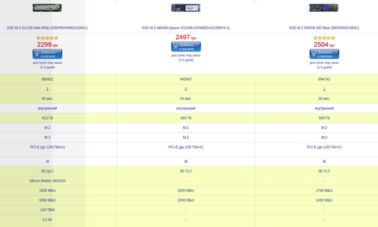
Task: Add the WD Blue SSD to cart
Action: click(324, 54)
